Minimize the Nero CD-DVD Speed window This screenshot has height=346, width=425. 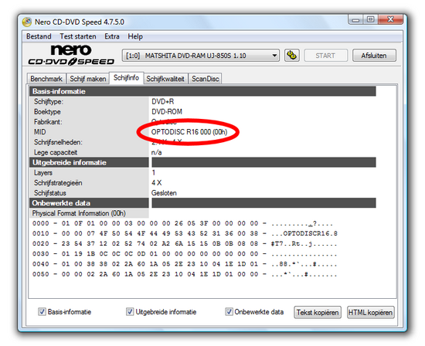(356, 20)
